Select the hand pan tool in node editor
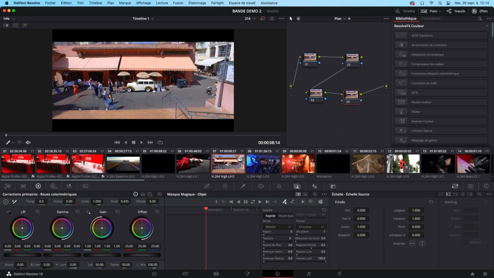This screenshot has width=494, height=278. click(298, 19)
